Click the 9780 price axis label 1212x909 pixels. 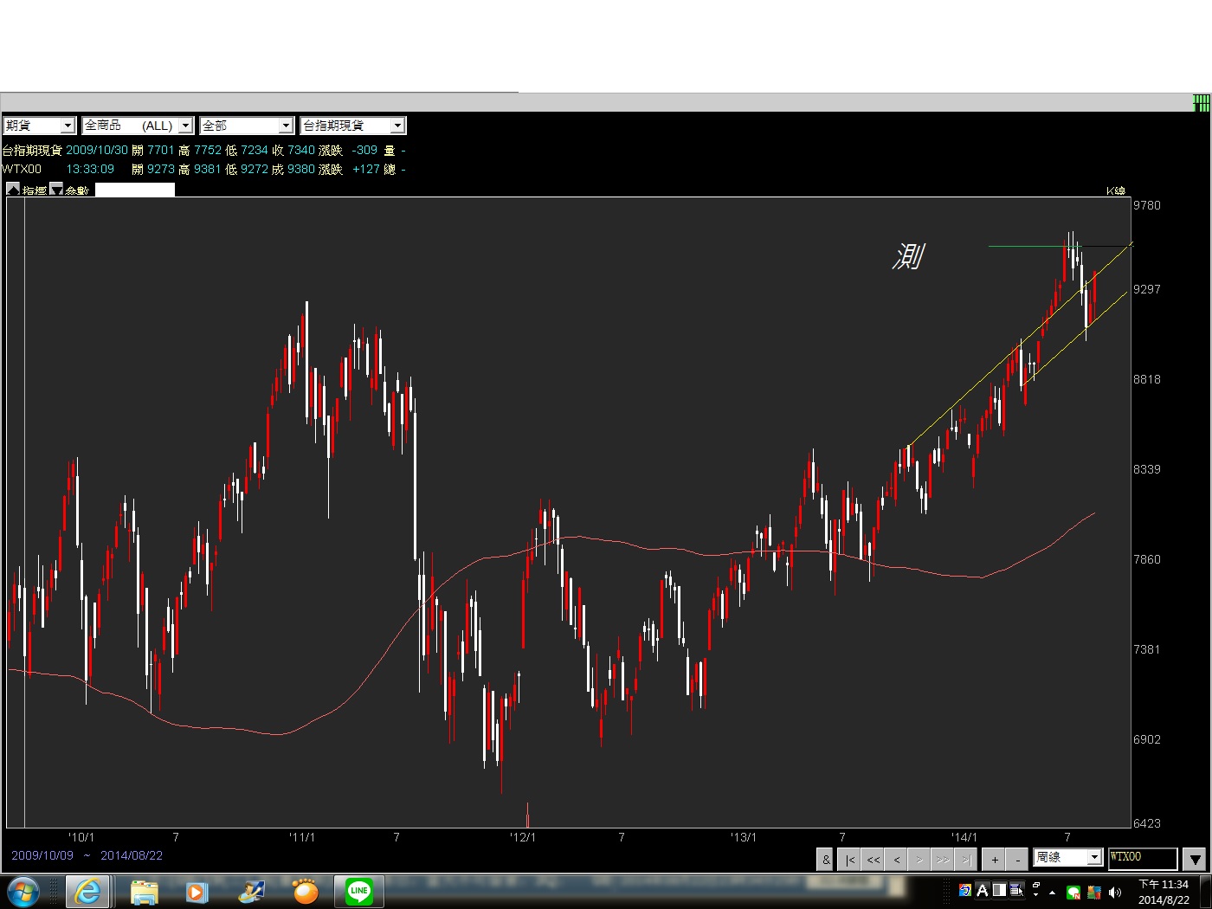click(1147, 205)
